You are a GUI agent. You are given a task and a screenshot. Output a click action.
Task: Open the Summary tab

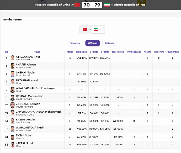[x=75, y=43]
